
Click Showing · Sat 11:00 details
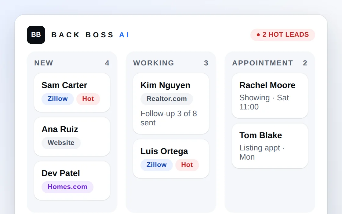[x=264, y=102]
